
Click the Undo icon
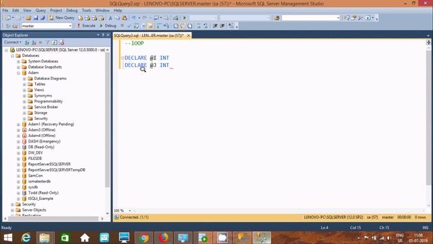point(134,18)
